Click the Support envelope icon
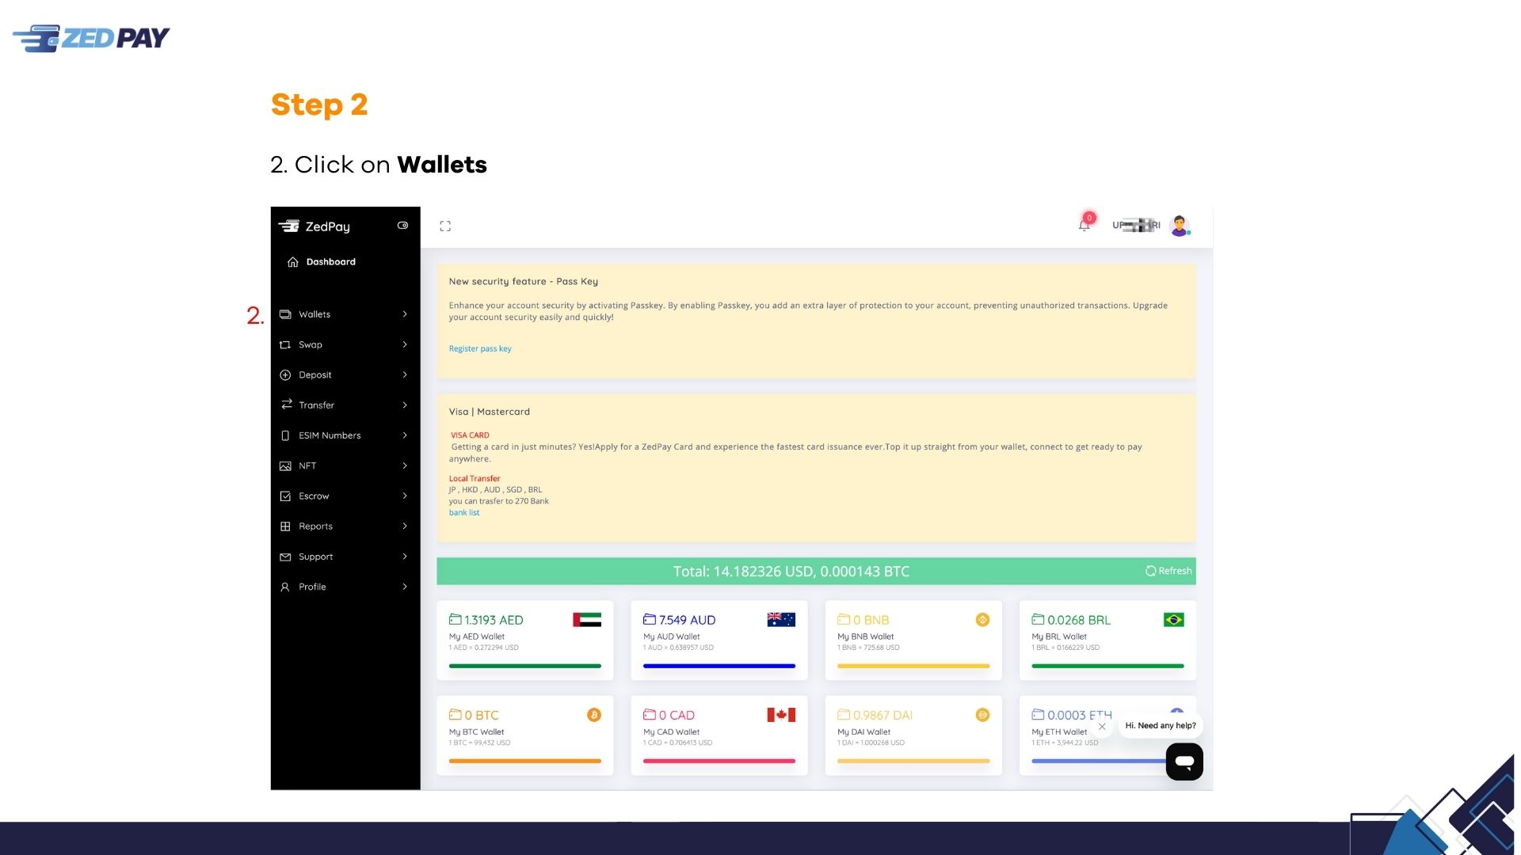The width and height of the screenshot is (1521, 855). 285,557
